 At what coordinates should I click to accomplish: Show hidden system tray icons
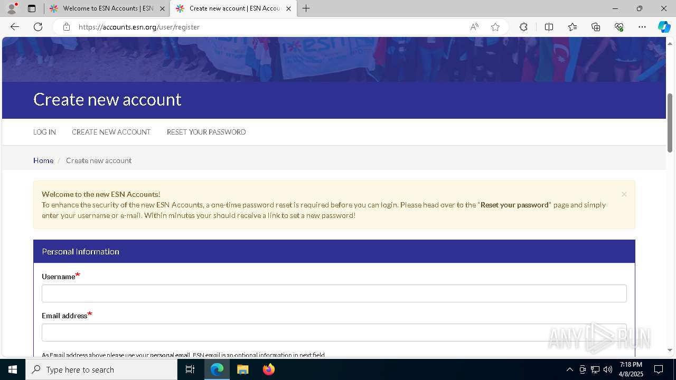(x=569, y=369)
